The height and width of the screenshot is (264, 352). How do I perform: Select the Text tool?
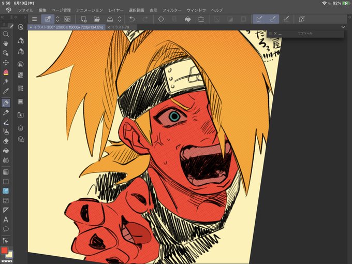coord(6,219)
